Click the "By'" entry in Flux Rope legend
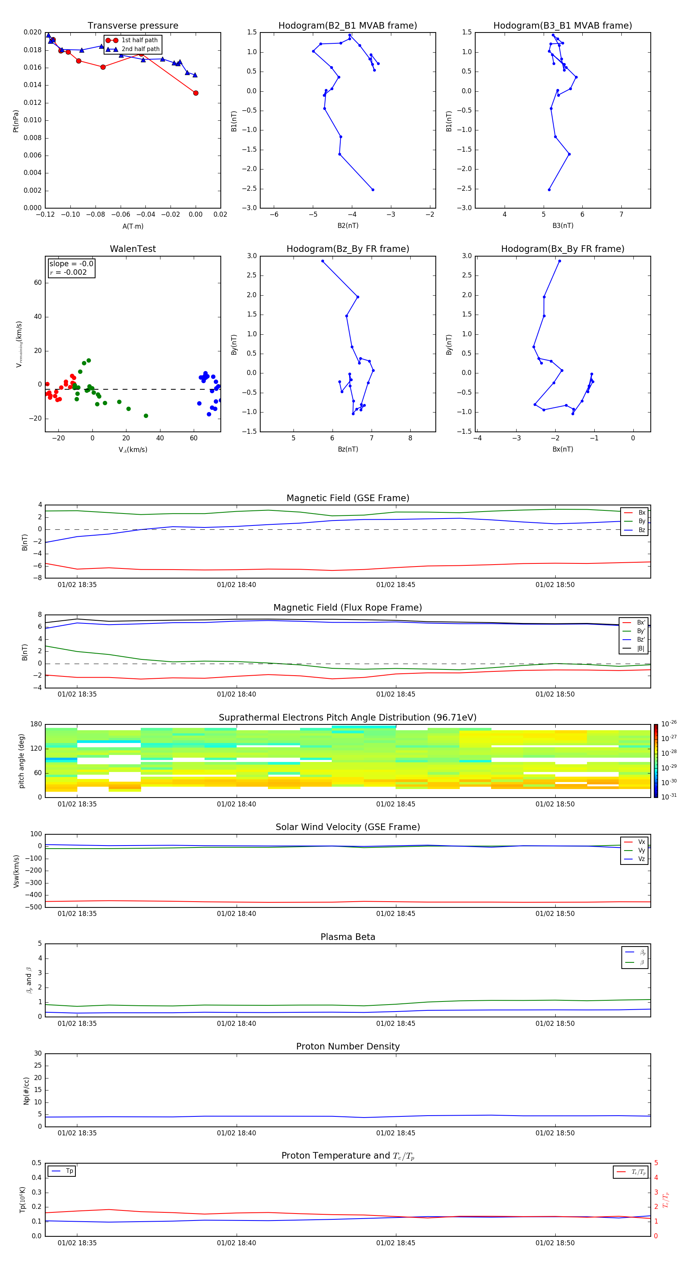This screenshot has height=1277, width=696. [x=634, y=631]
